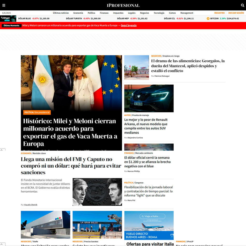Image resolution: width=246 pixels, height=246 pixels.
Task: Click the Viaje a Italia search field
Action: click(x=152, y=216)
